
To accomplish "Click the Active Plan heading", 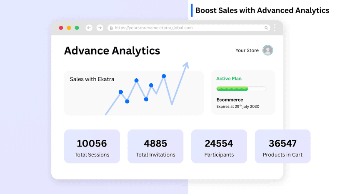I will click(229, 79).
